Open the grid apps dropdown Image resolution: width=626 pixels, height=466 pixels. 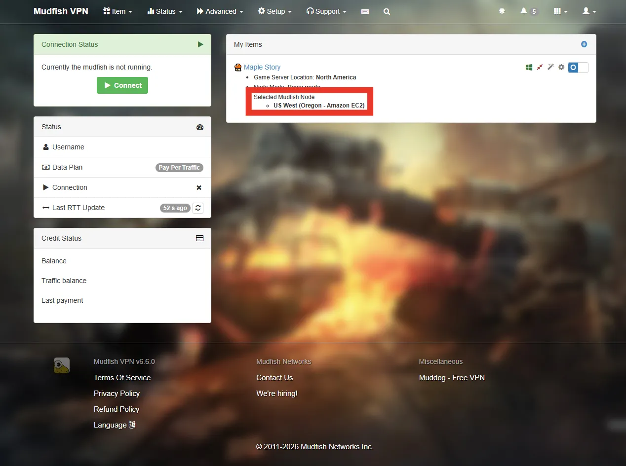[561, 11]
